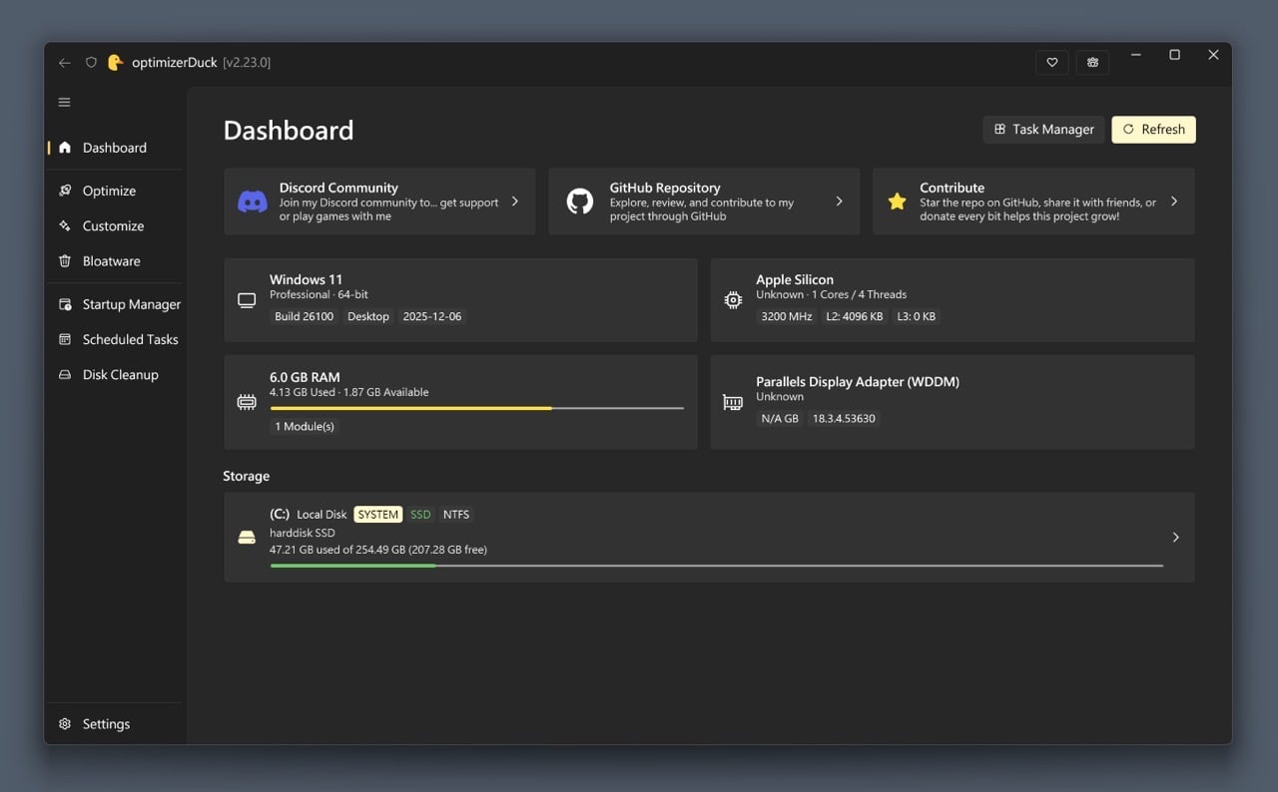Click the C: disk usage progress bar
1278x792 pixels.
(x=716, y=566)
